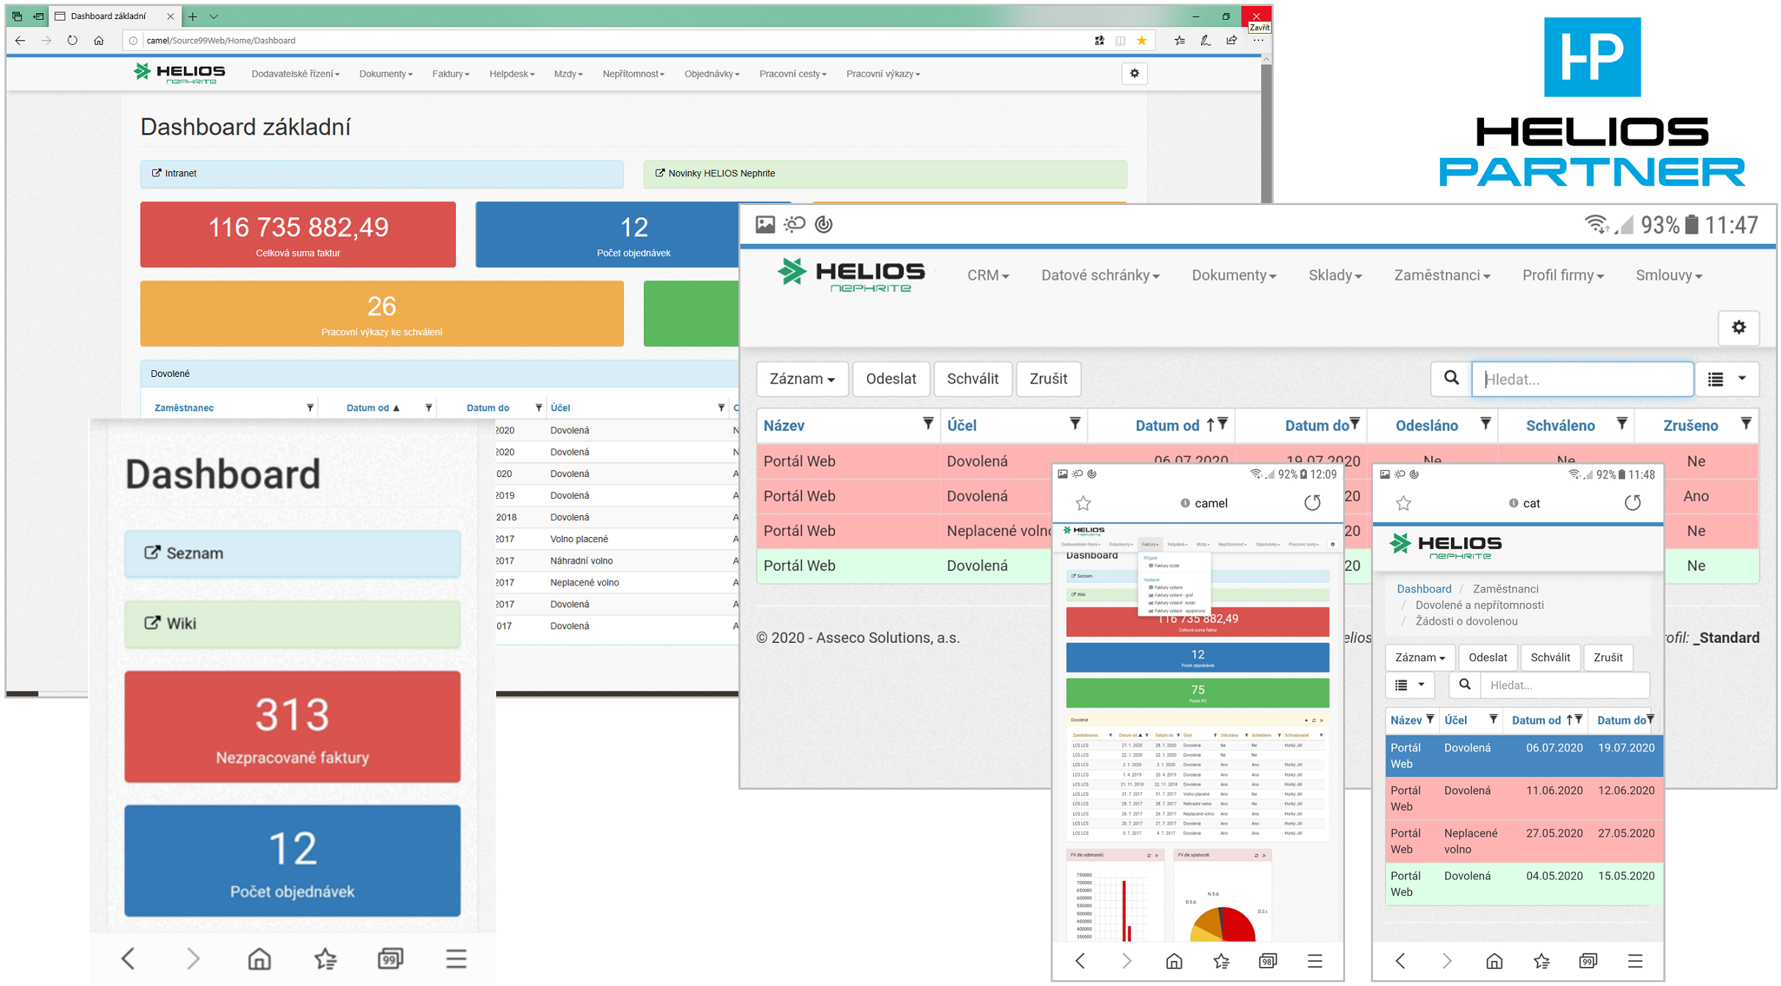Click the search magnifier next to Hledat field
The height and width of the screenshot is (986, 1781).
point(1451,378)
